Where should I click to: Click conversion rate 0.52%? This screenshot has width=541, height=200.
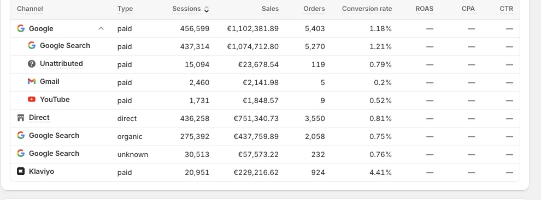380,100
